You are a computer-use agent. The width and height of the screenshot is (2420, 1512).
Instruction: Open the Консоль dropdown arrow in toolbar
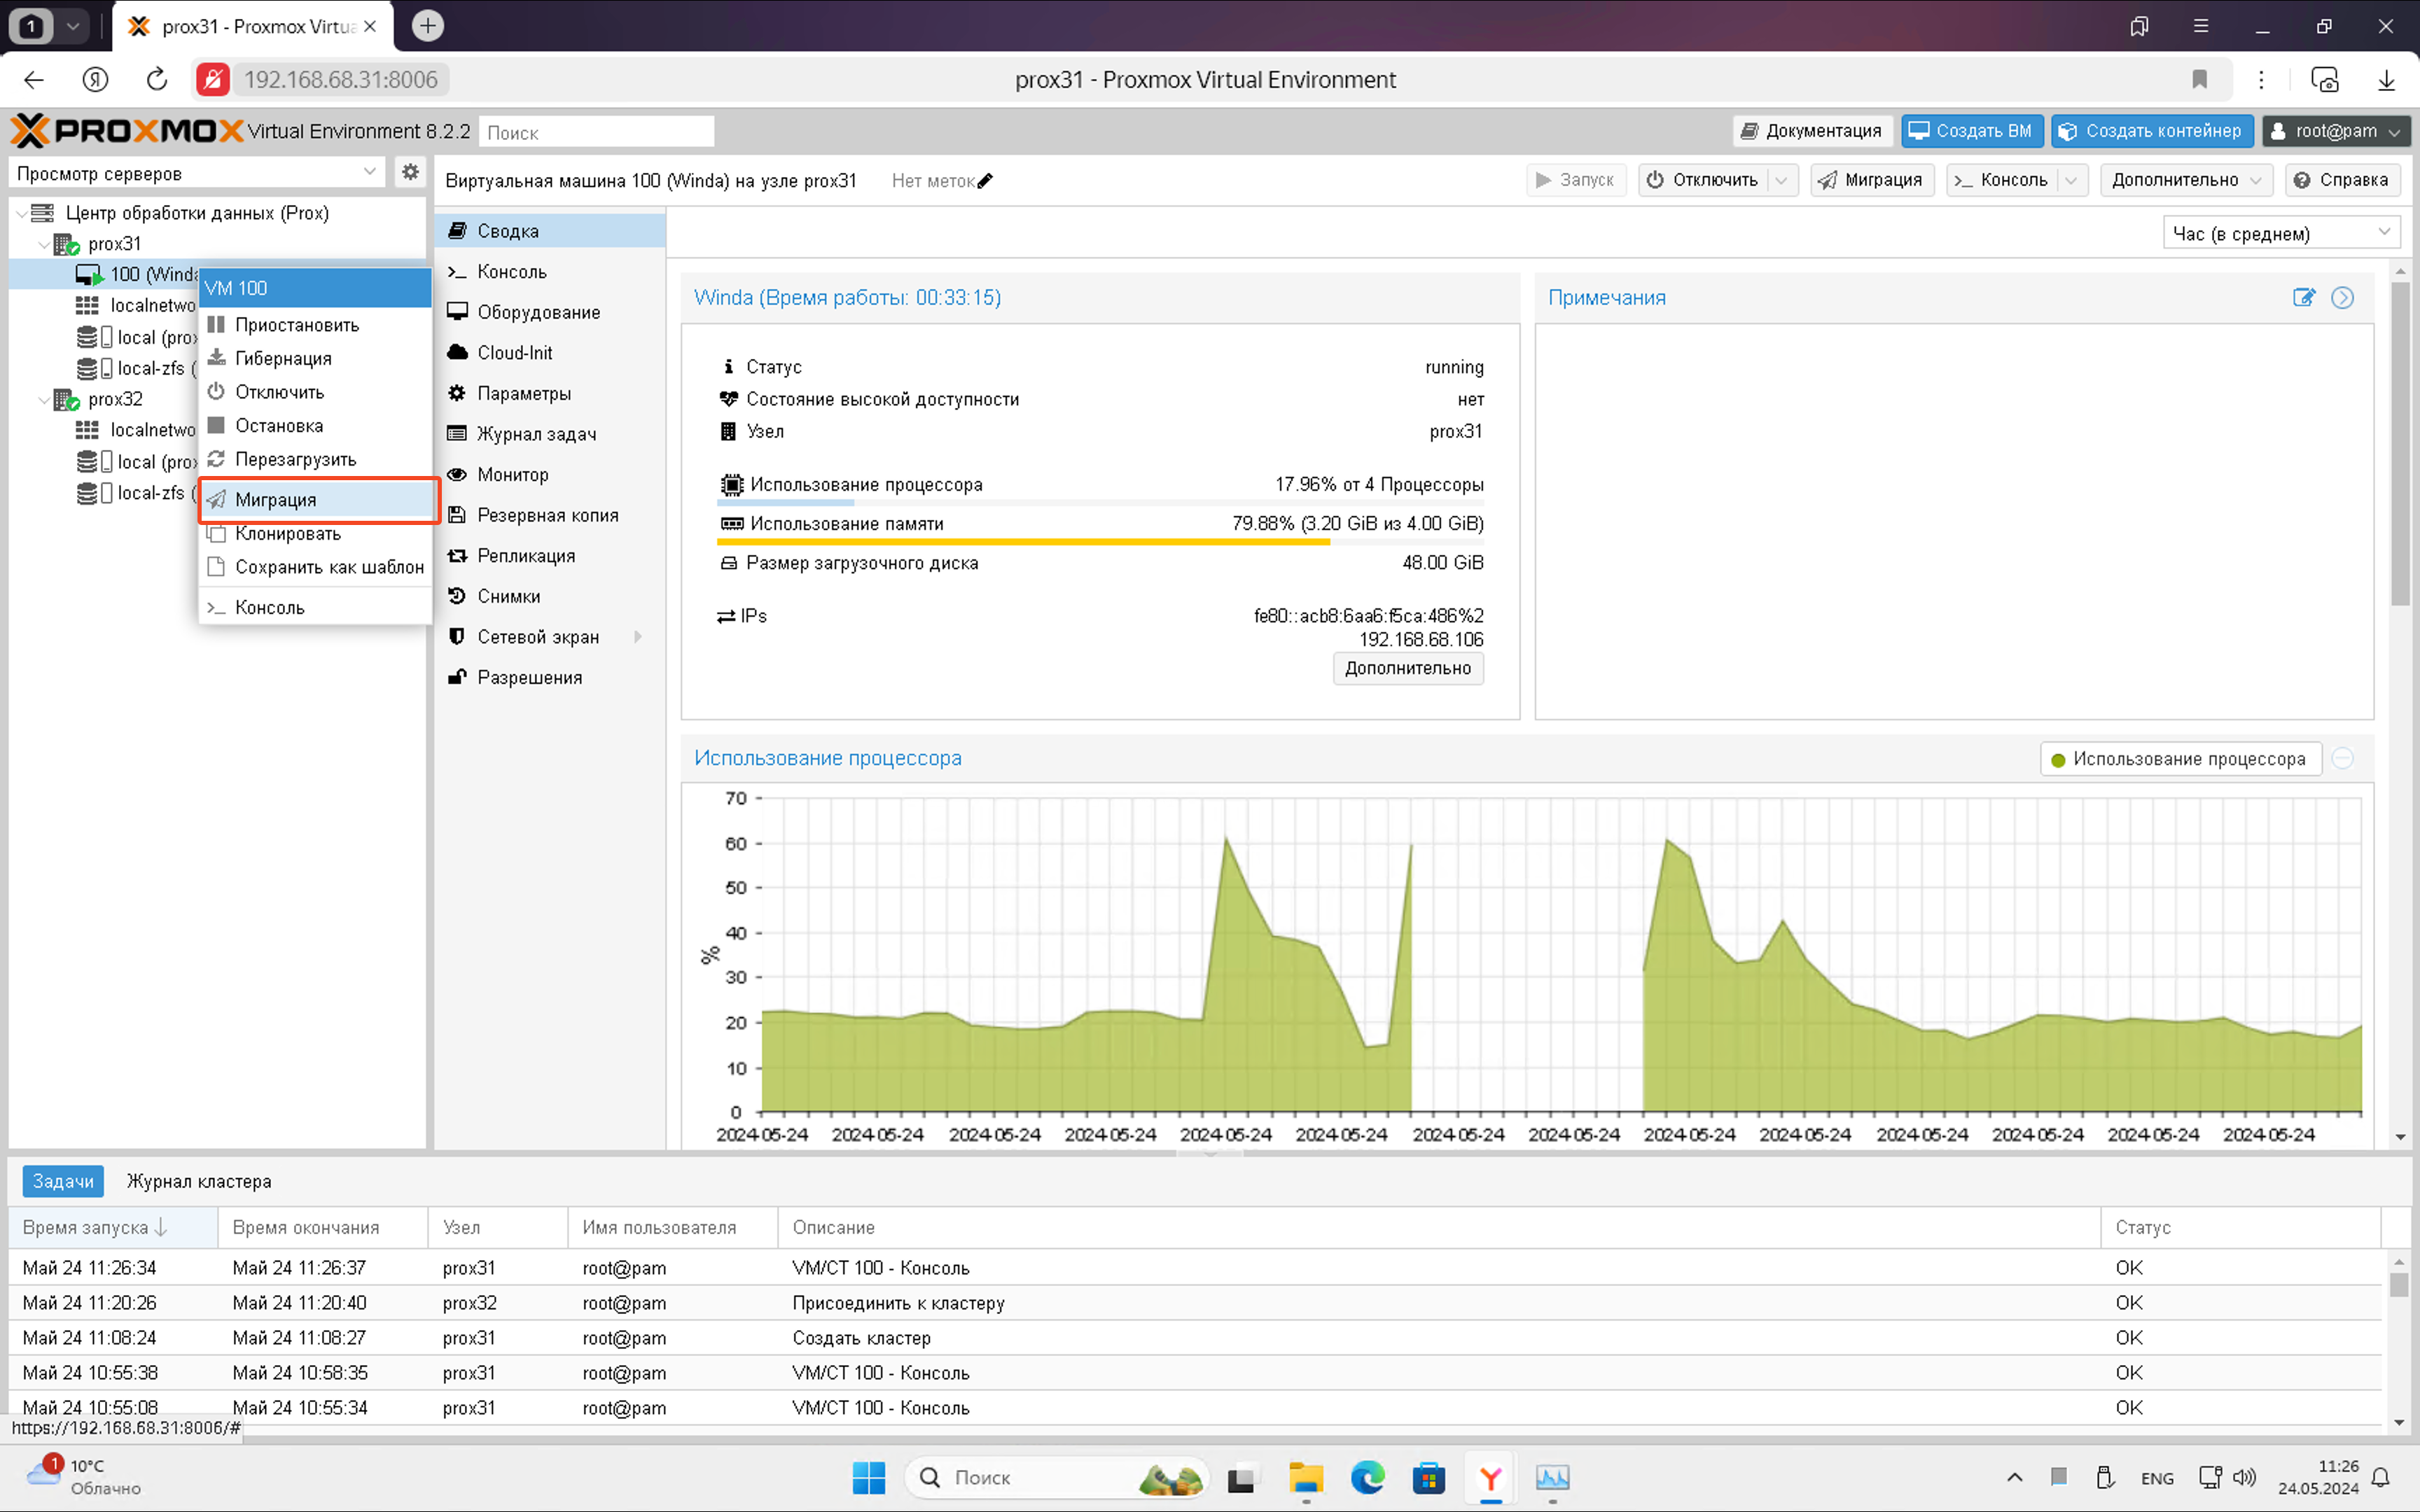[2071, 180]
